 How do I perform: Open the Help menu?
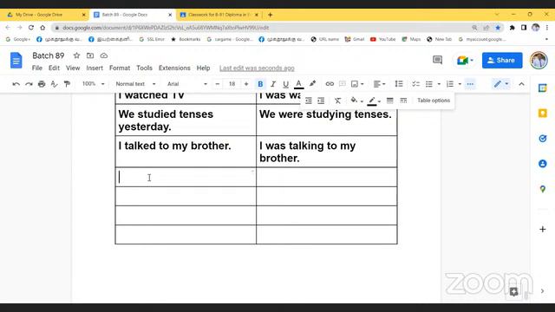(203, 68)
